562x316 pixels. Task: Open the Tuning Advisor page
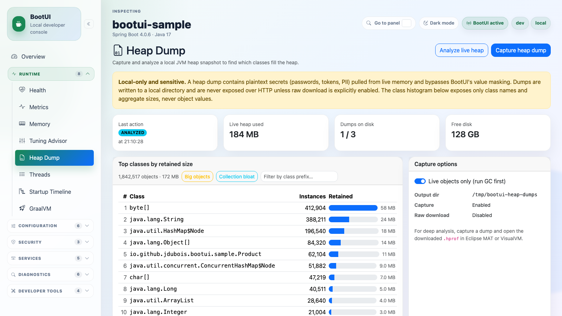pyautogui.click(x=54, y=141)
